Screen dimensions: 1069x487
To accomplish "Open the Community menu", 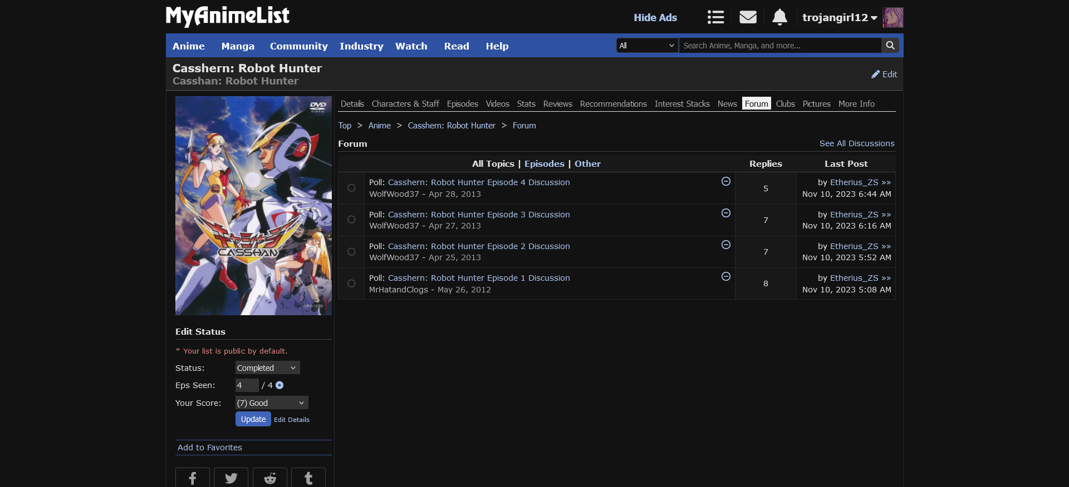I will click(x=298, y=46).
